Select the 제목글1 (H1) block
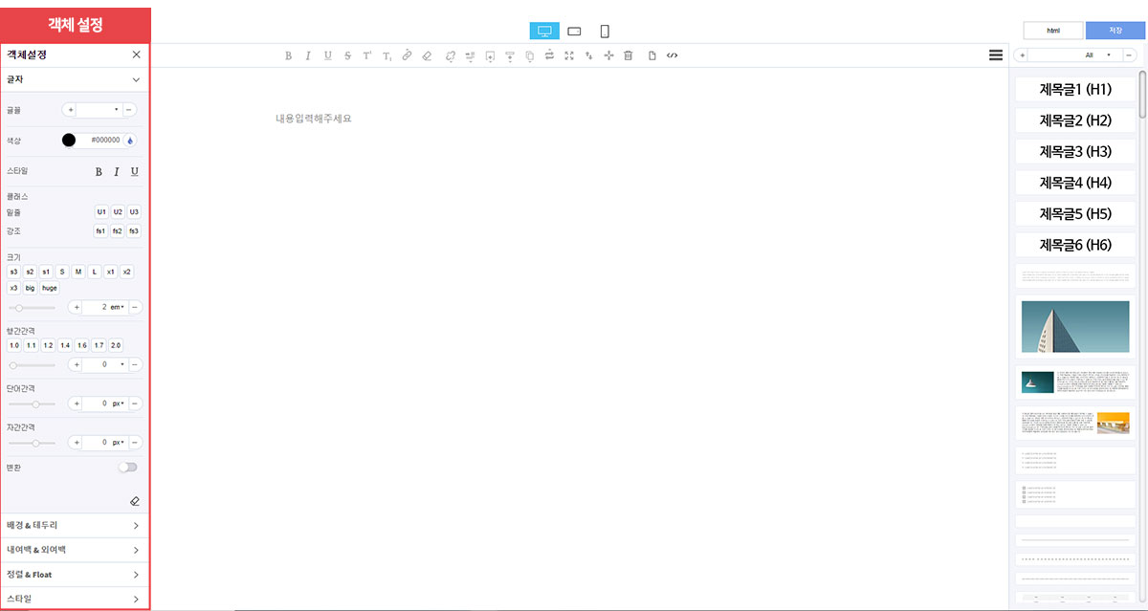 pos(1075,90)
